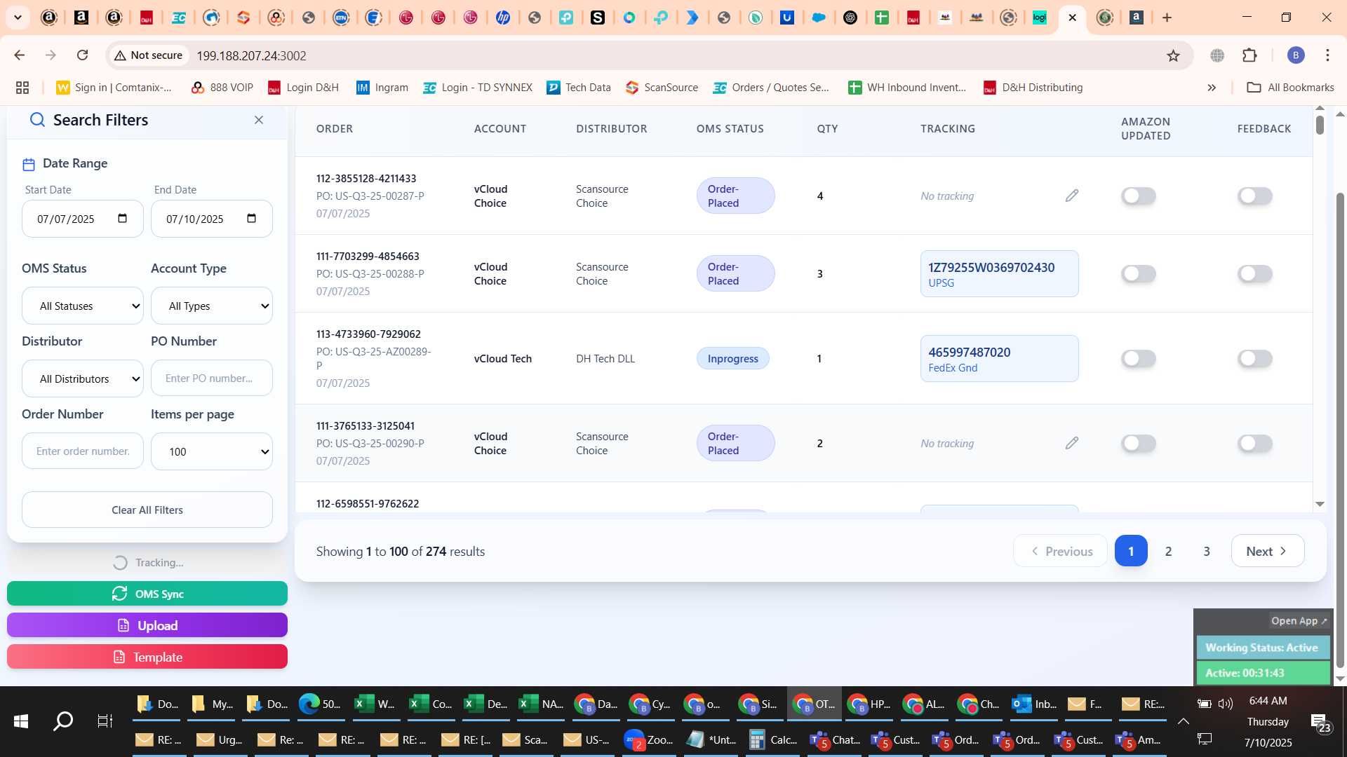Viewport: 1347px width, 757px height.
Task: Open the End Date calendar picker
Action: click(x=252, y=219)
